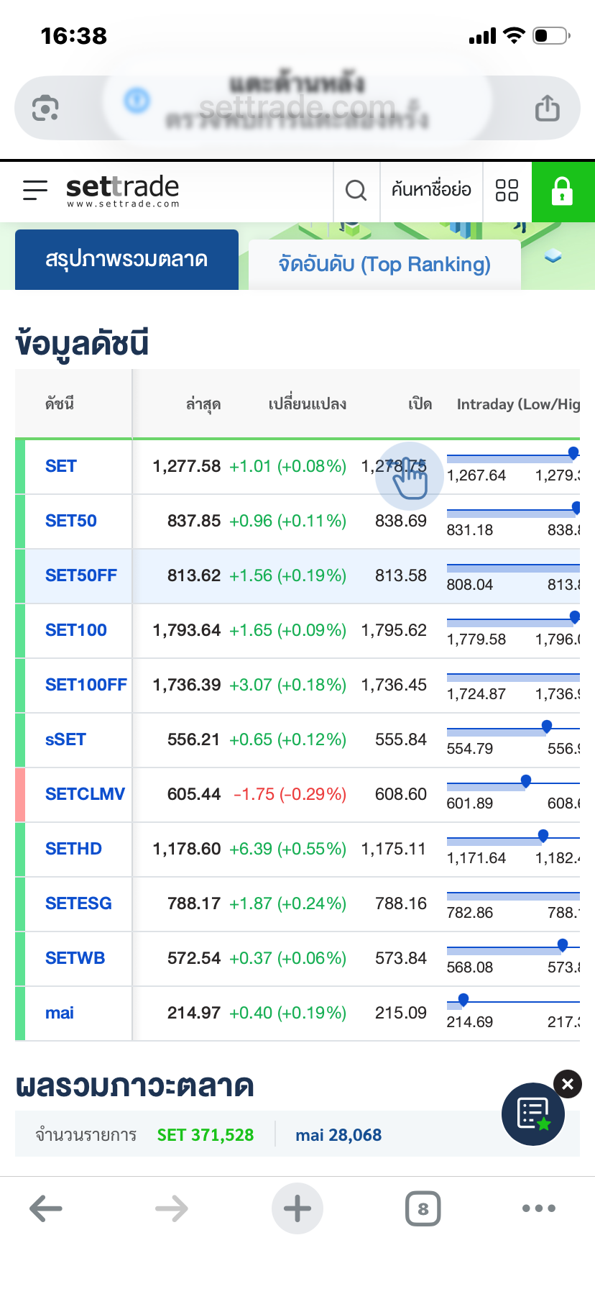Open the hamburger menu next to settrade logo
The image size is (595, 1289).
tap(35, 190)
